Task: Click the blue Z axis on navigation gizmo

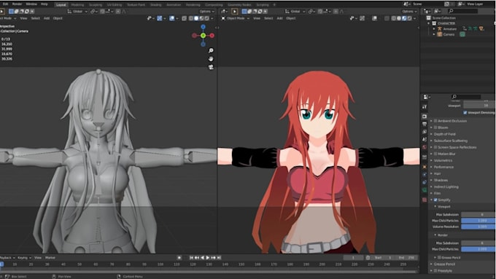Action: [x=203, y=27]
